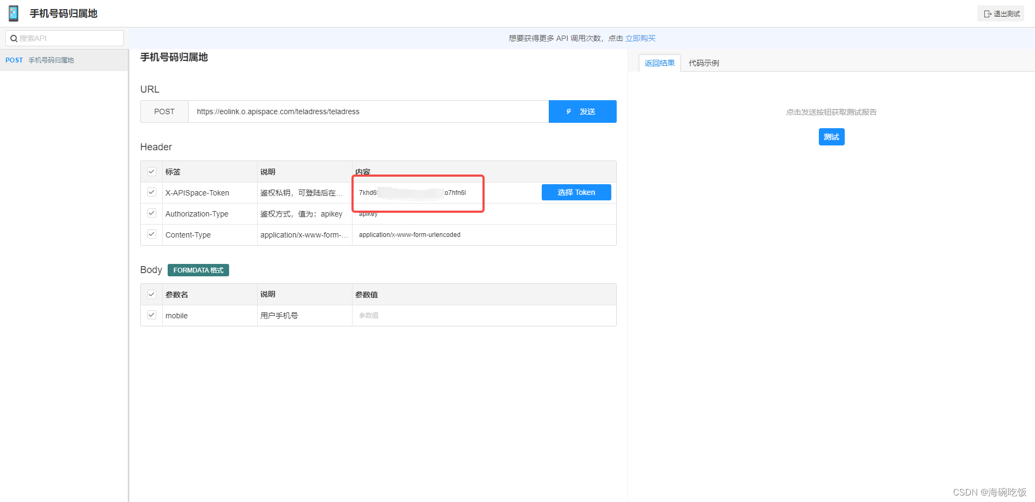Click the 鉴权私钥 description cell
This screenshot has width=1035, height=502.
coord(305,193)
